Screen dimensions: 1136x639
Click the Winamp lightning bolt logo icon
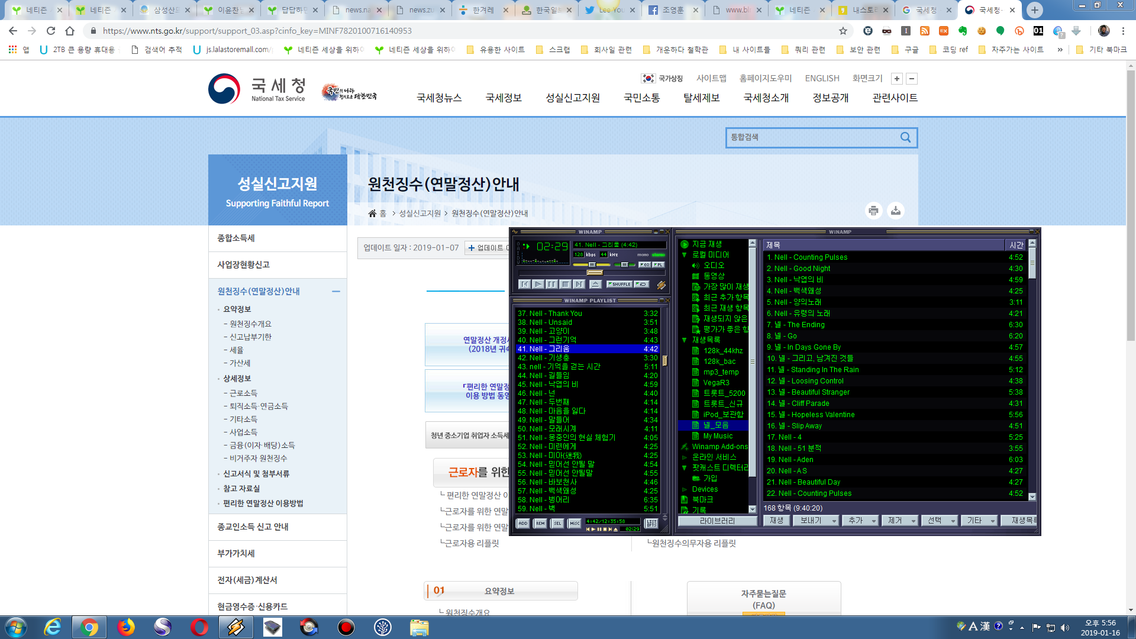pyautogui.click(x=661, y=285)
